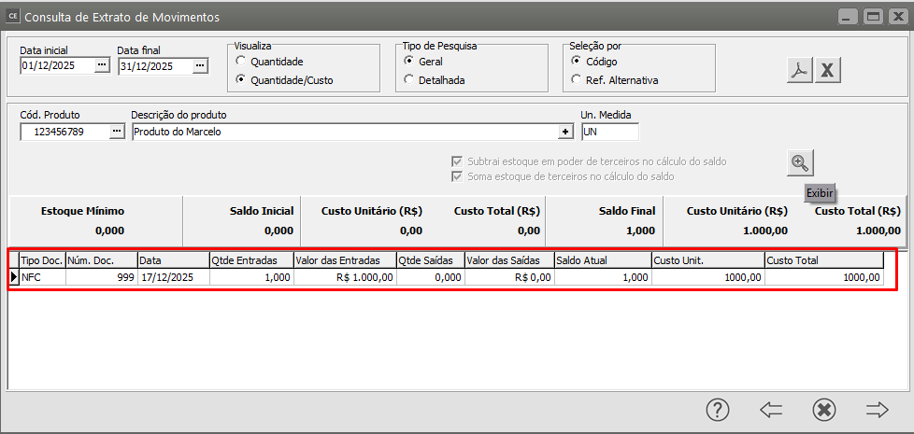The width and height of the screenshot is (914, 434).
Task: Choose Ref. Alternativa selection option
Action: [x=576, y=80]
